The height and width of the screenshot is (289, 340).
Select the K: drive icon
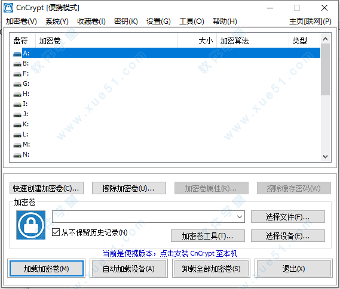[17, 125]
